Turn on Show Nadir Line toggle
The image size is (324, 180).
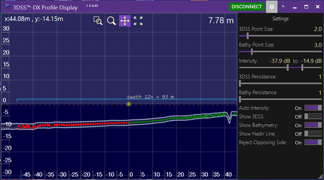pyautogui.click(x=313, y=134)
